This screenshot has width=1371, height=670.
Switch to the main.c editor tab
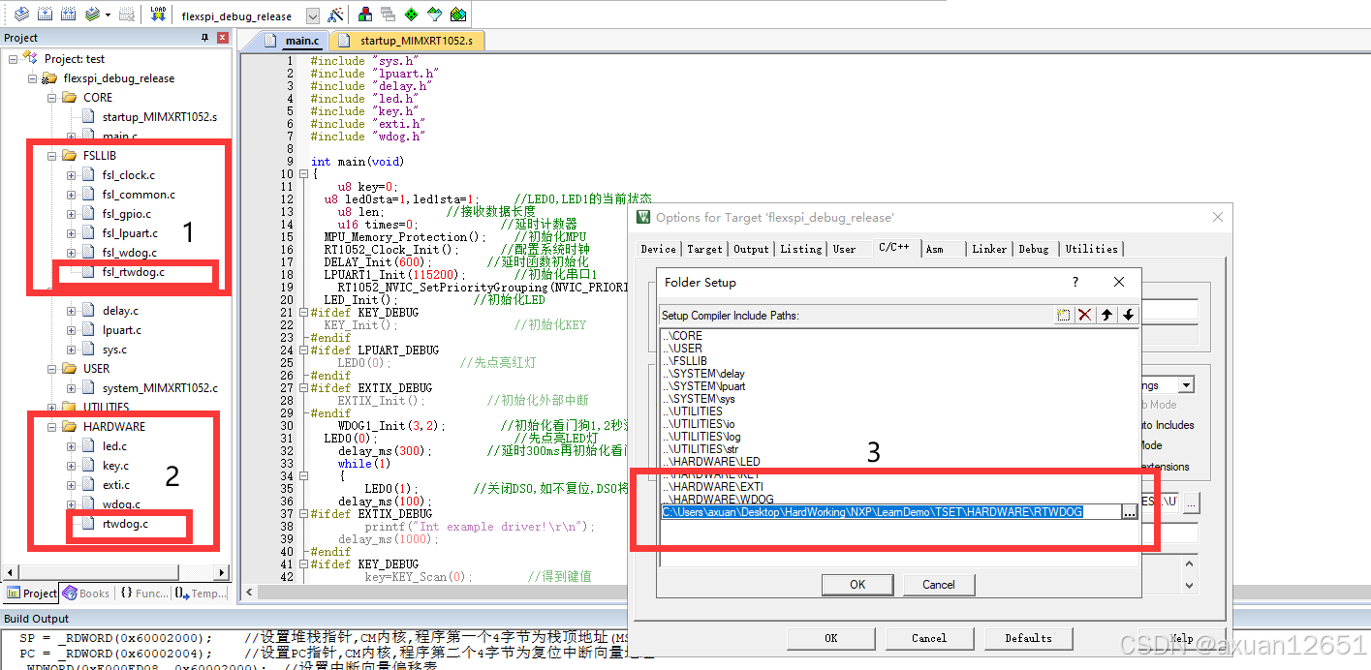click(x=294, y=41)
